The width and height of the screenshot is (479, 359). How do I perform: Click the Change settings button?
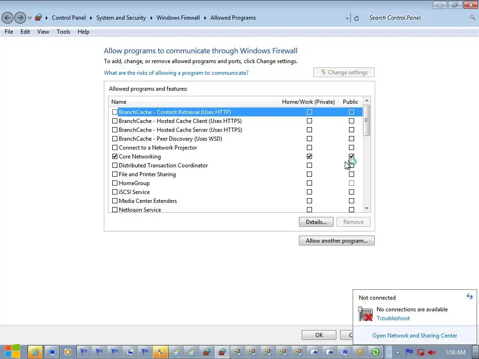pyautogui.click(x=344, y=72)
